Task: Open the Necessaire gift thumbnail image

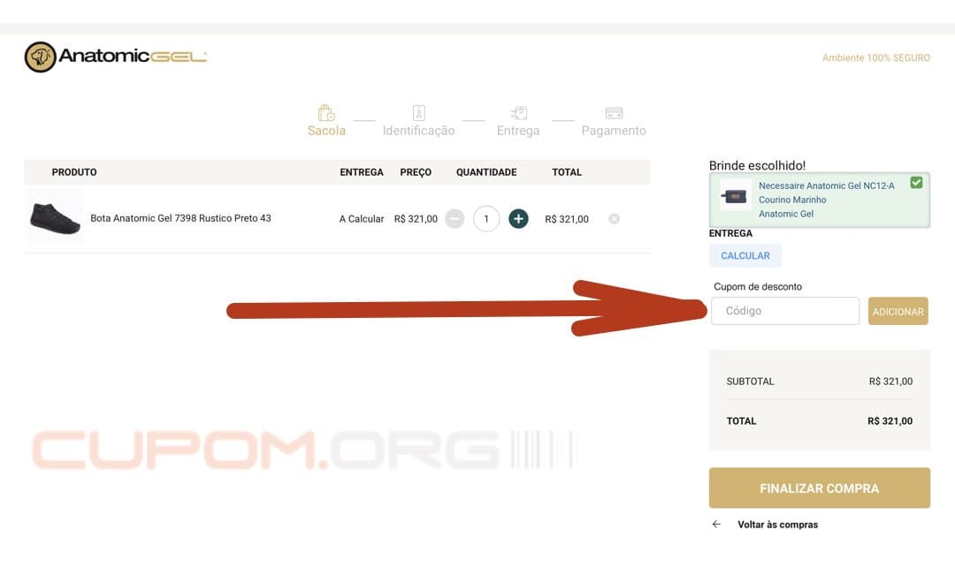Action: coord(735,196)
